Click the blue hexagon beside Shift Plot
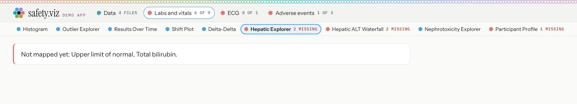577x104 pixels. click(x=167, y=29)
